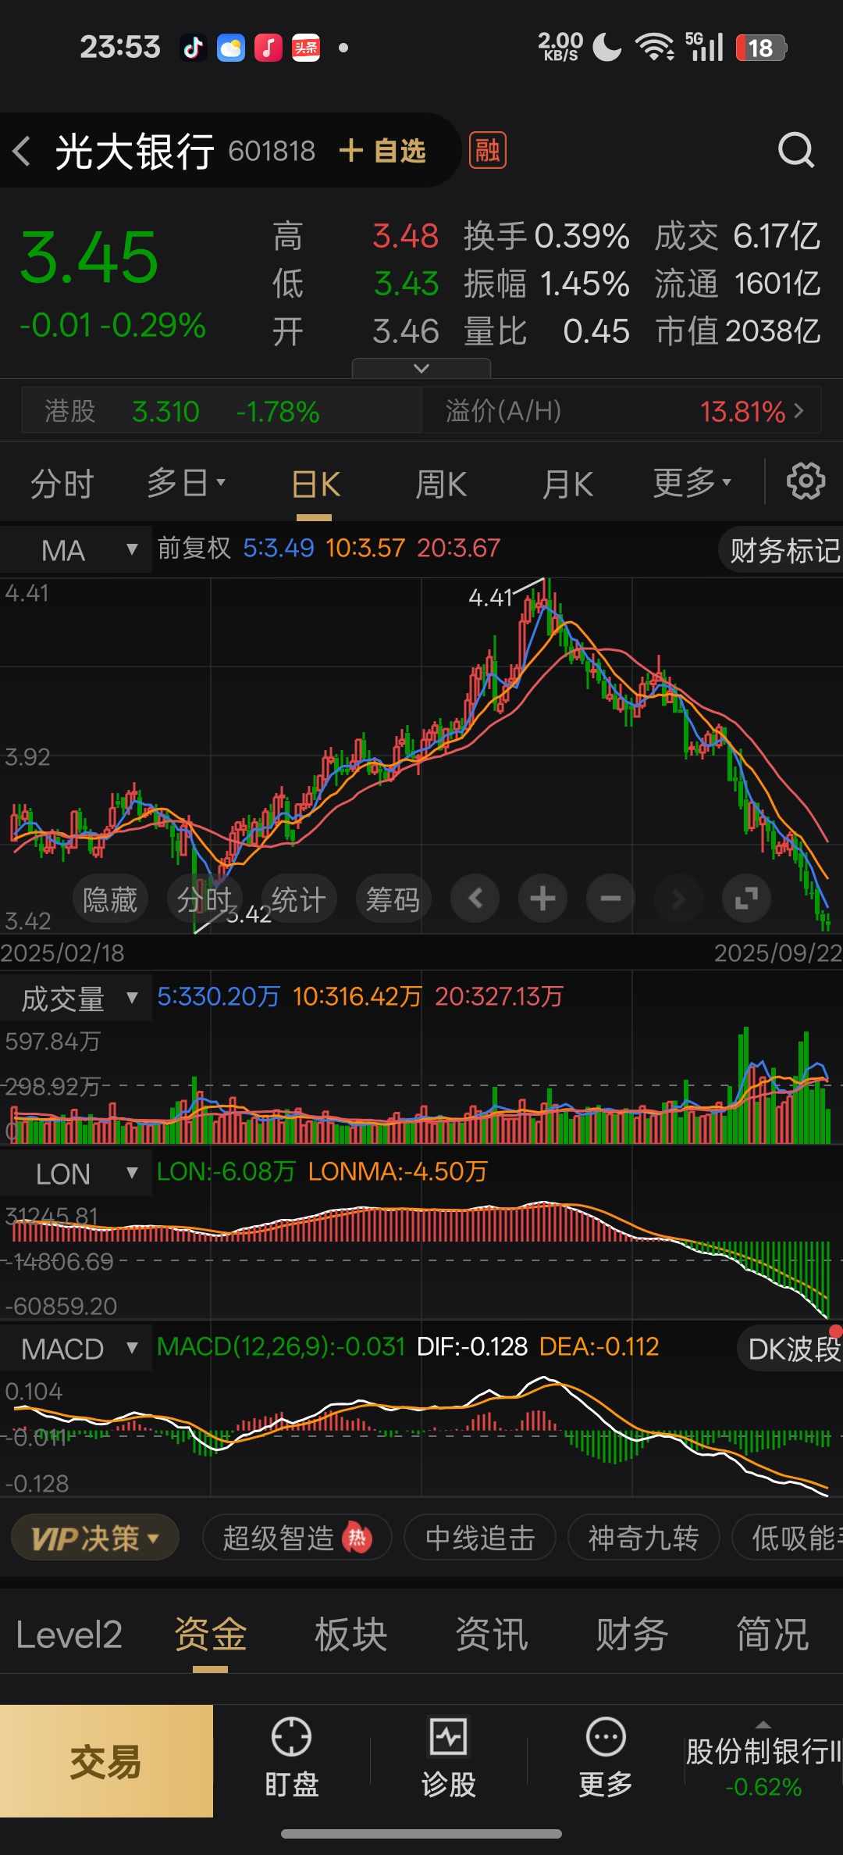Select the 月K tab
The width and height of the screenshot is (843, 1855).
[567, 484]
